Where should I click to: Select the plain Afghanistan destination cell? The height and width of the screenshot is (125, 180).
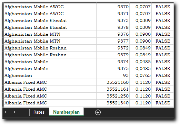pyautogui.click(x=50, y=76)
